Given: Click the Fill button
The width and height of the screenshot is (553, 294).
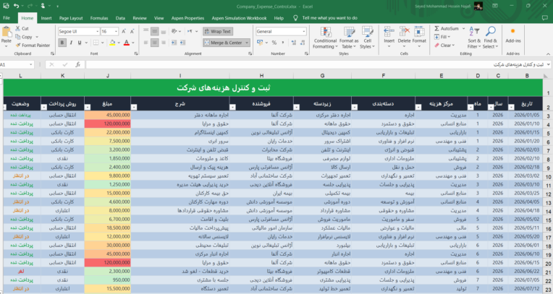Looking at the screenshot, I should (442, 37).
